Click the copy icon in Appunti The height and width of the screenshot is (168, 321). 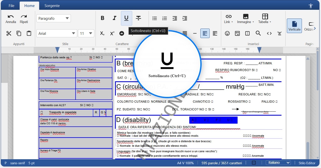[19, 33]
